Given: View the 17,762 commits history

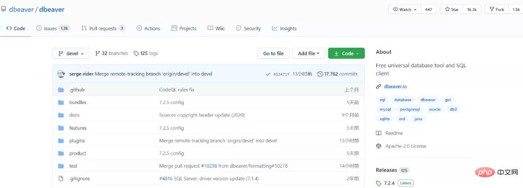Looking at the screenshot, I should pyautogui.click(x=338, y=74).
